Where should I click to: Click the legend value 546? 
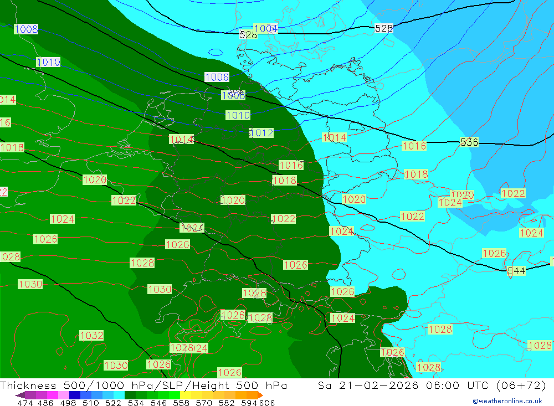point(158,403)
